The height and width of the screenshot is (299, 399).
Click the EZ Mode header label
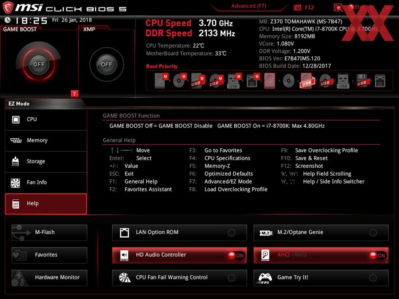pyautogui.click(x=19, y=104)
